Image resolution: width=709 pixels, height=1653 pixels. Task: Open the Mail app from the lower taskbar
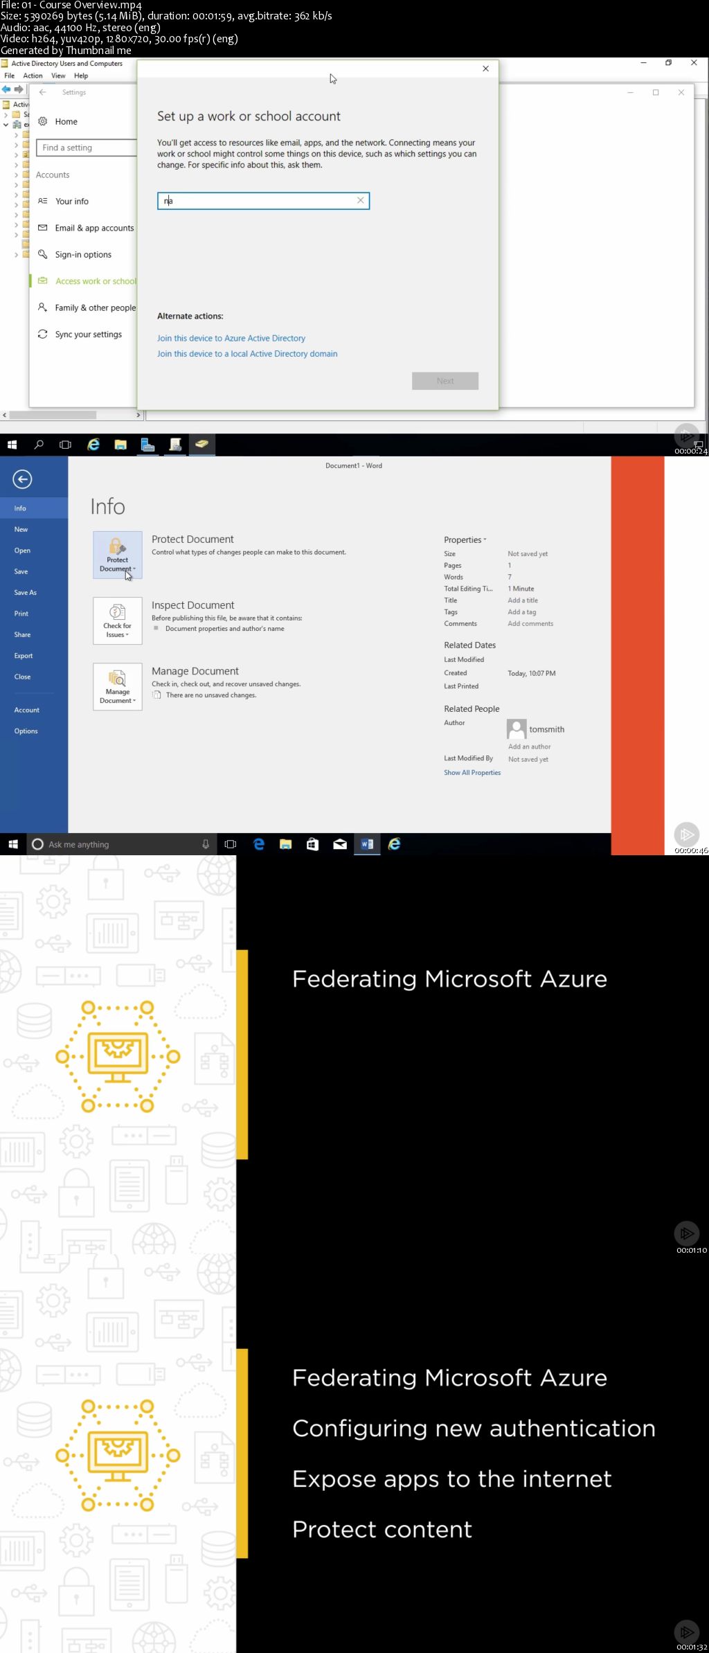[x=339, y=844]
